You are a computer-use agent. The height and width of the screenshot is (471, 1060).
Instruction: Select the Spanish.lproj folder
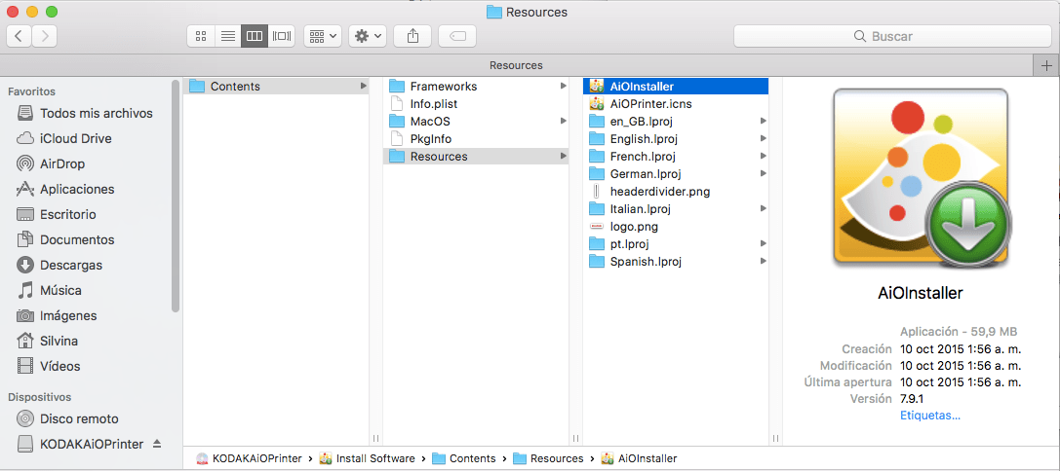coord(676,262)
